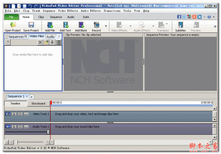Screen dimensions: 221x154
Task: Open the dropdown arrow beside the help icon
Action: pos(214,17)
